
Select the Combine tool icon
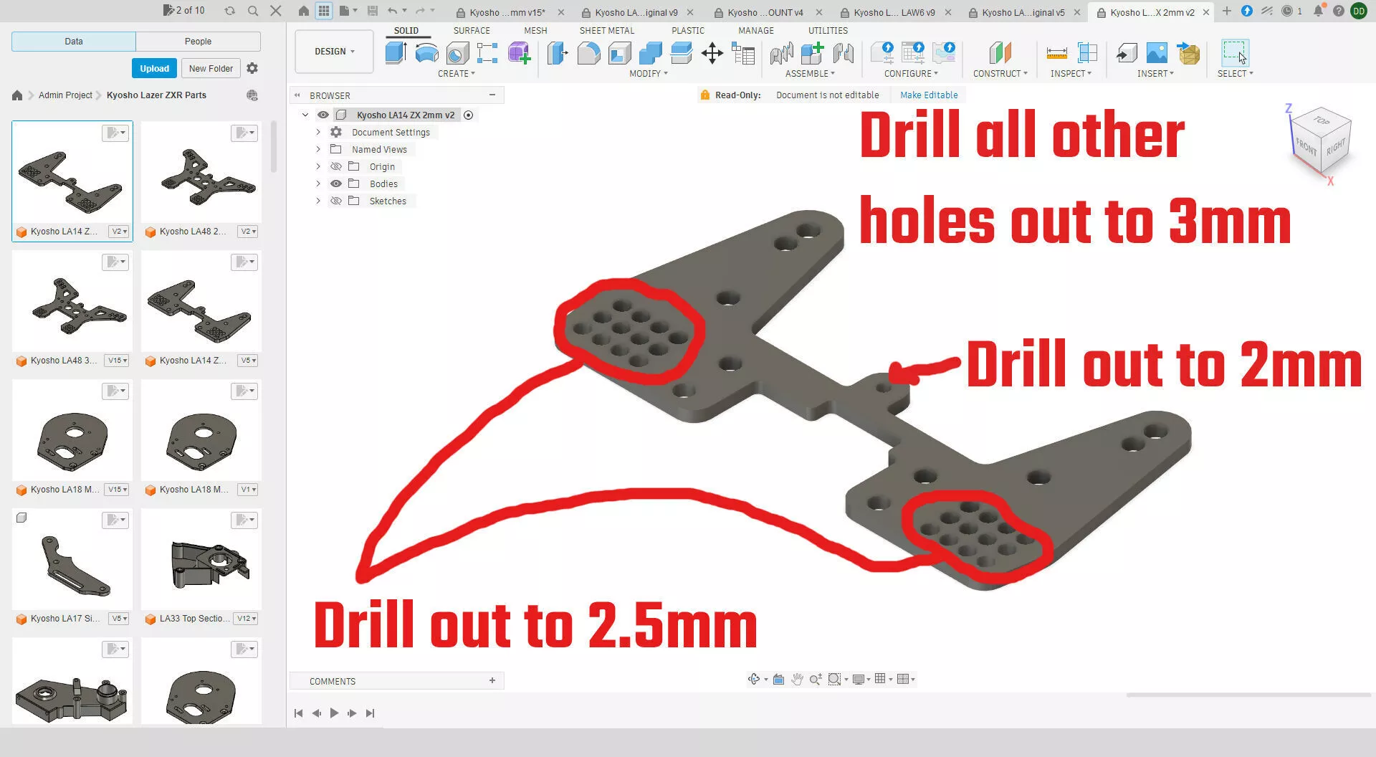650,53
